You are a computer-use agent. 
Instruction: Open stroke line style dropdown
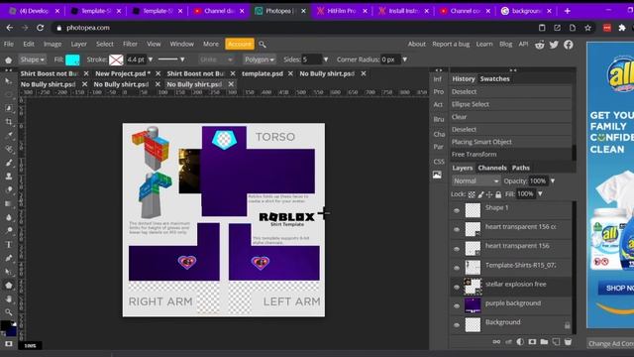click(171, 59)
